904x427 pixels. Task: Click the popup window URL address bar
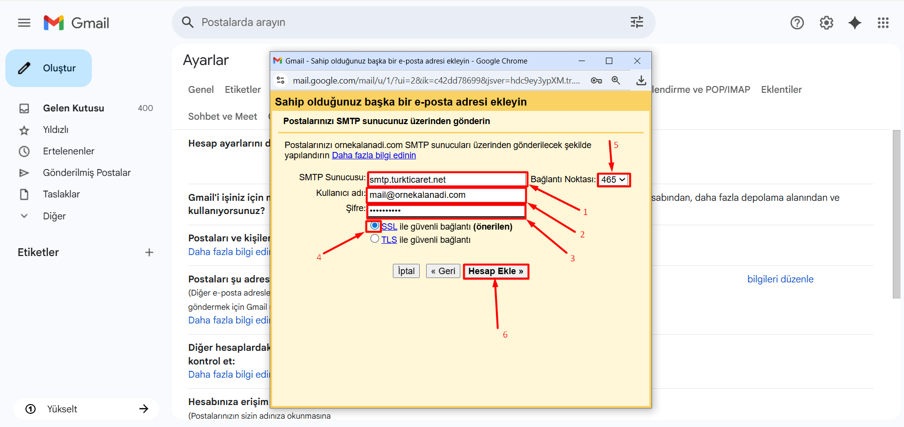pyautogui.click(x=436, y=81)
